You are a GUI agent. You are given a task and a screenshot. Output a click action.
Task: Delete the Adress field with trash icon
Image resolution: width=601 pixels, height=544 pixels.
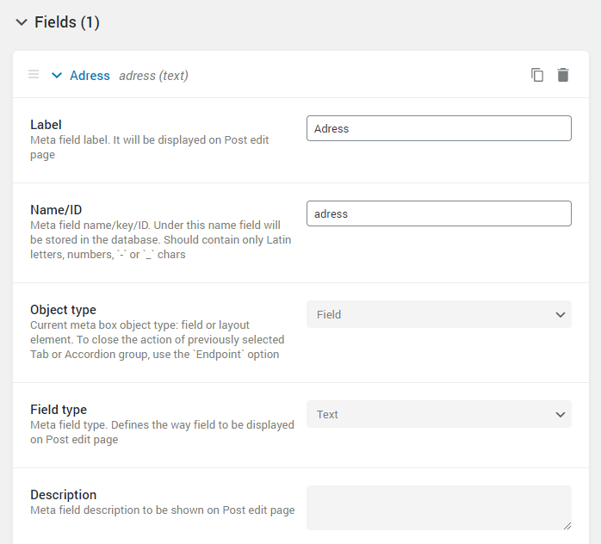(x=562, y=75)
